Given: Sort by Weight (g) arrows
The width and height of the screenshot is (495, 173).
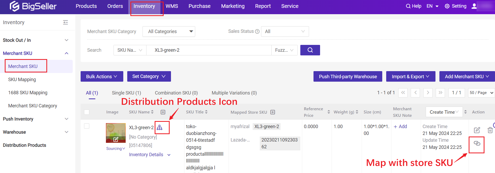Looking at the screenshot, I should pos(357,112).
